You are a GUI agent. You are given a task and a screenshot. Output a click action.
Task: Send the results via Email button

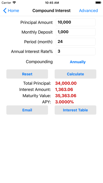[x=27, y=110]
